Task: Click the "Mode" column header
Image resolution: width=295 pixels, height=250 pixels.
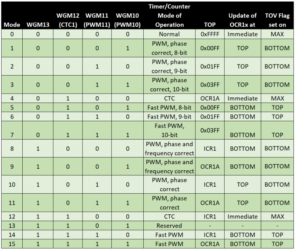Action: coord(12,25)
